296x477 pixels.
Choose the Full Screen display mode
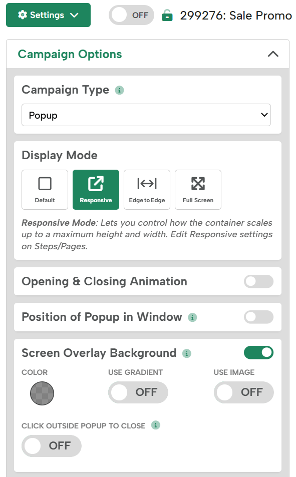pos(198,190)
